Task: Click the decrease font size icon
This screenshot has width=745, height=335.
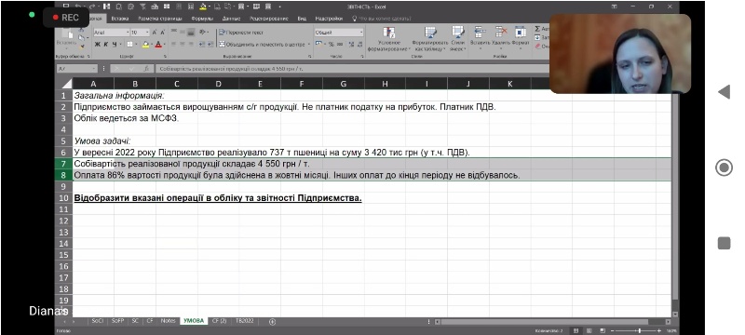Action: tap(163, 33)
